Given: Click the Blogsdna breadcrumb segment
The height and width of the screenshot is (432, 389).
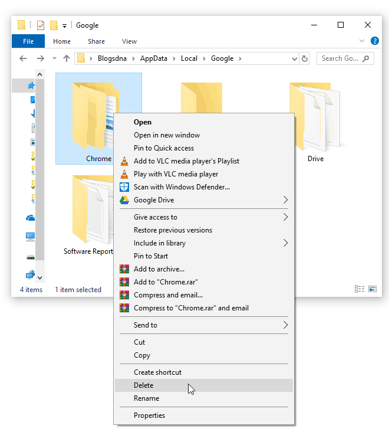Looking at the screenshot, I should coord(112,58).
